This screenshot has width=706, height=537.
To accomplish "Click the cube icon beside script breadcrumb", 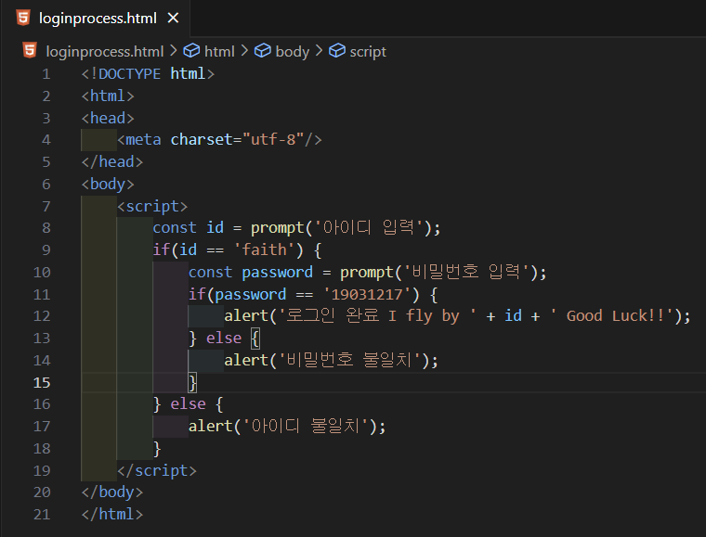I will [x=337, y=50].
